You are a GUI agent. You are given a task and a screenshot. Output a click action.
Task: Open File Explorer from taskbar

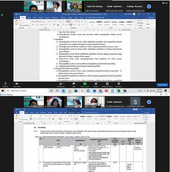(70, 91)
